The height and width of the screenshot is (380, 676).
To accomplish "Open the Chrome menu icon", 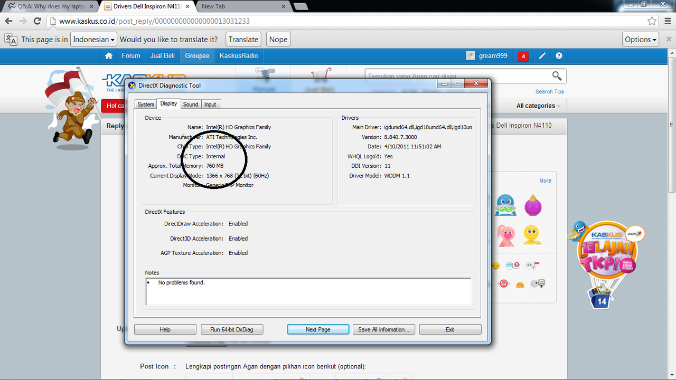I will coord(667,21).
